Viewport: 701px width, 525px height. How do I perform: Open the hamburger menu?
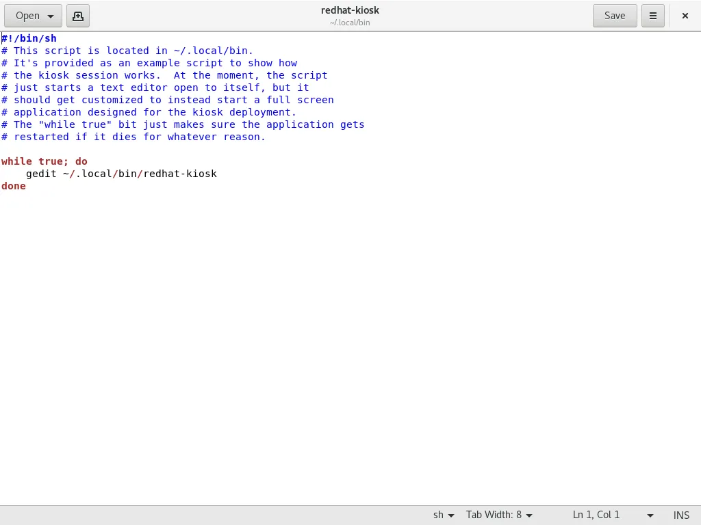tap(653, 16)
